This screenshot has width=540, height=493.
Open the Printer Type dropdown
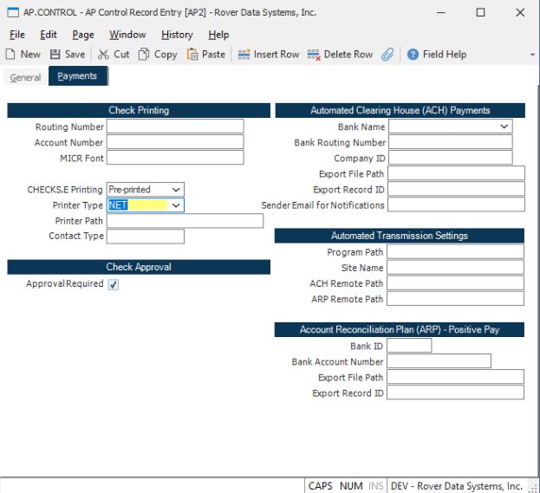(x=176, y=205)
